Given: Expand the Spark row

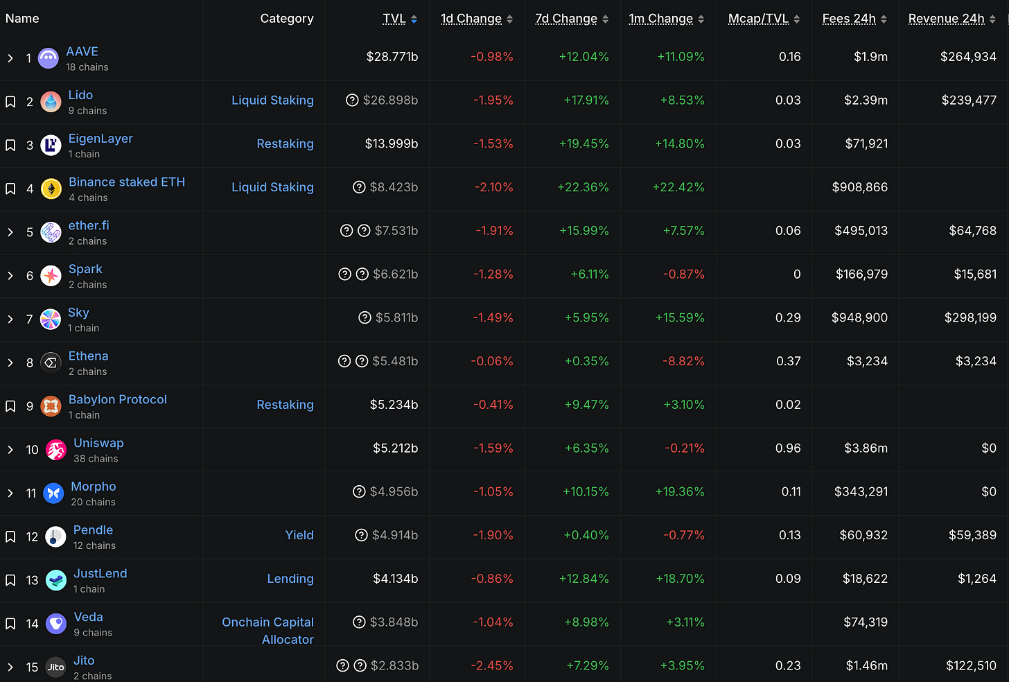Looking at the screenshot, I should [x=10, y=276].
